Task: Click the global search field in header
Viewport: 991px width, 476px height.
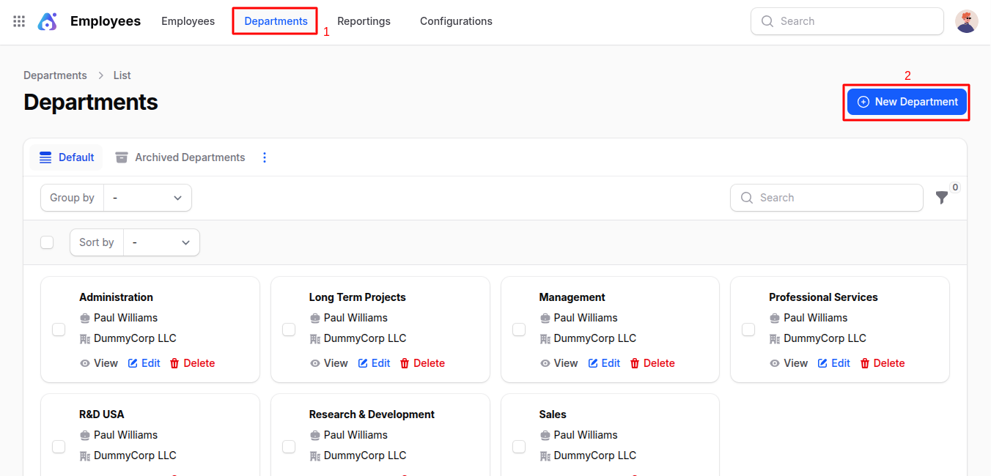Action: pos(847,21)
